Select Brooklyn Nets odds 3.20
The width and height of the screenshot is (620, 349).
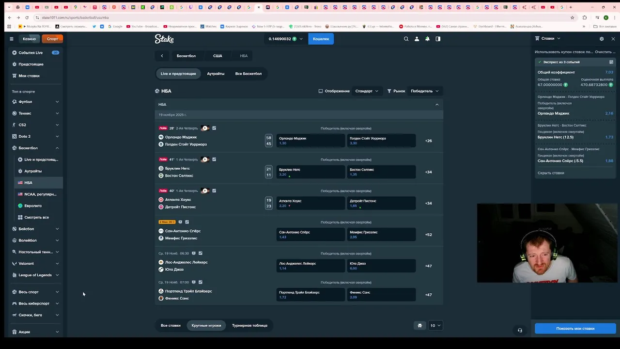[310, 172]
